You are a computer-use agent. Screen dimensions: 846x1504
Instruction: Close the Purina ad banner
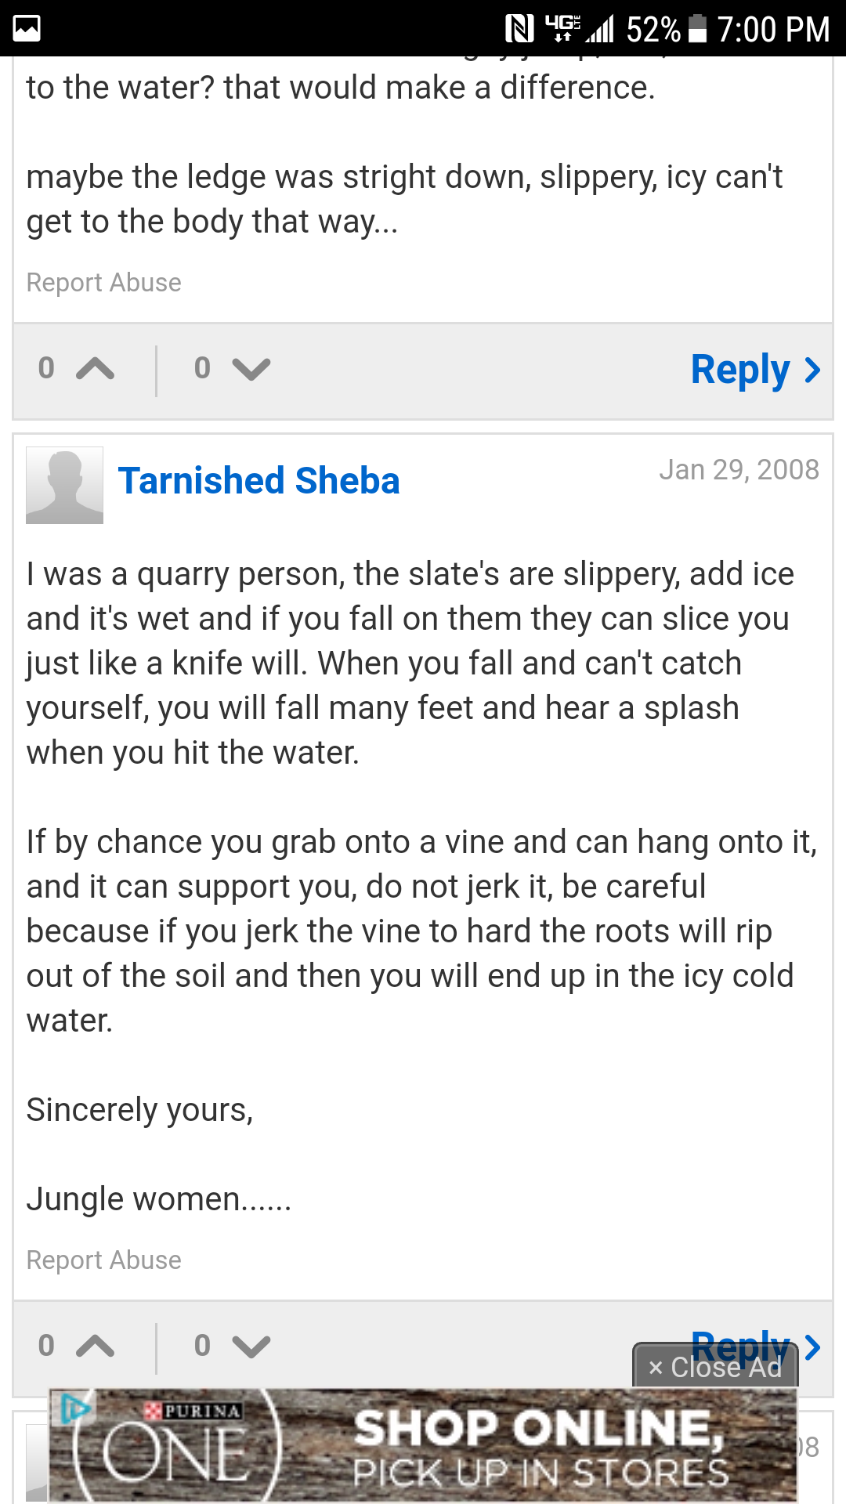pyautogui.click(x=715, y=1368)
